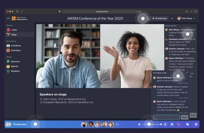Focus the FrontRow Chat message input

pyautogui.click(x=166, y=117)
